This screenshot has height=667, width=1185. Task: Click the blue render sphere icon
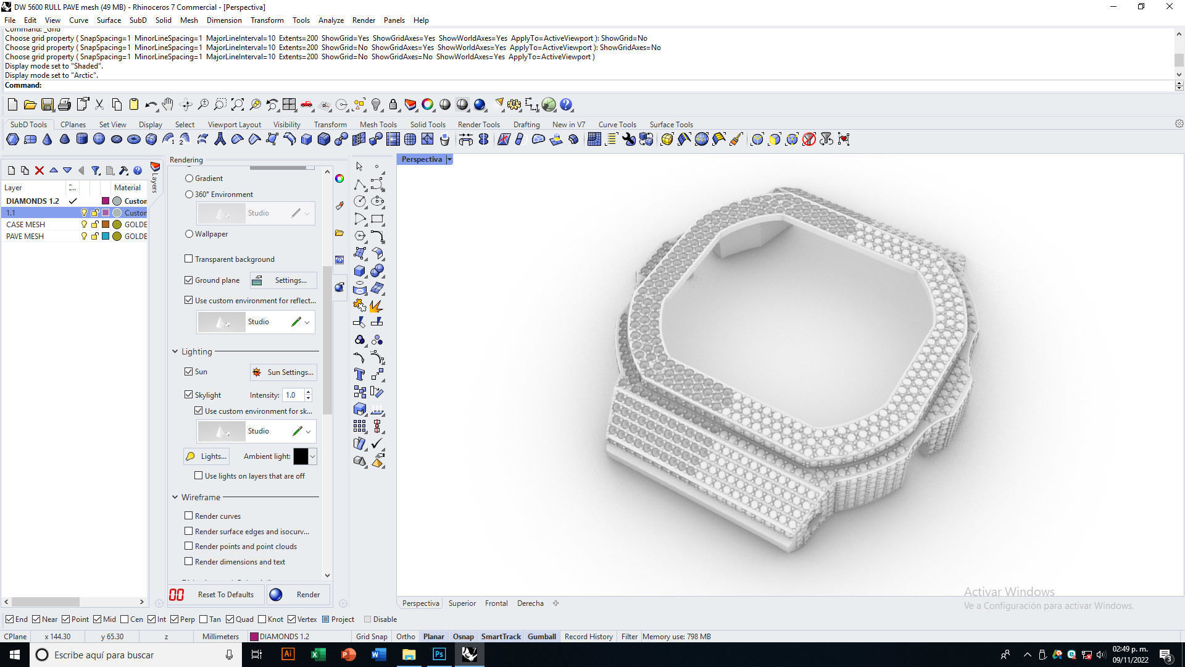point(480,104)
